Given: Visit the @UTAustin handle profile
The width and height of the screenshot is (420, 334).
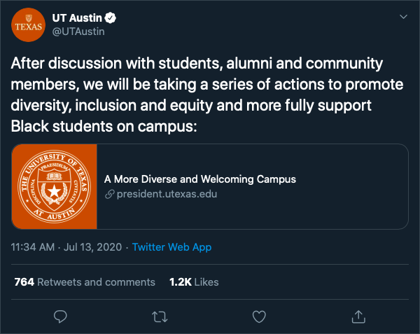Looking at the screenshot, I should (78, 32).
